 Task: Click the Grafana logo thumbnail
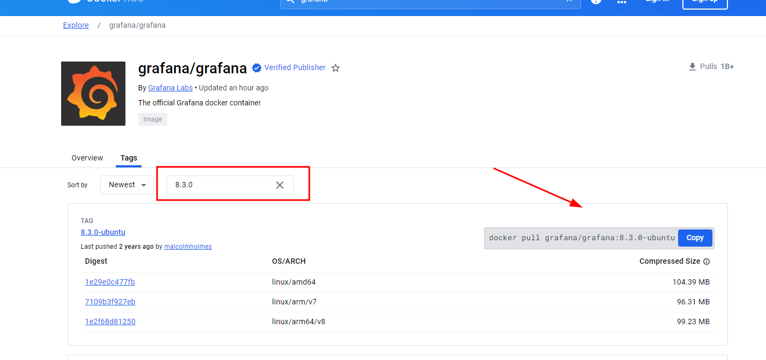click(93, 94)
